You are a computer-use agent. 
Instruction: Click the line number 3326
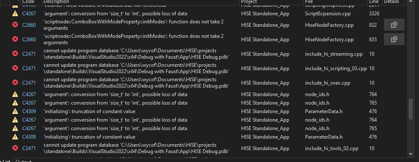pyautogui.click(x=374, y=14)
